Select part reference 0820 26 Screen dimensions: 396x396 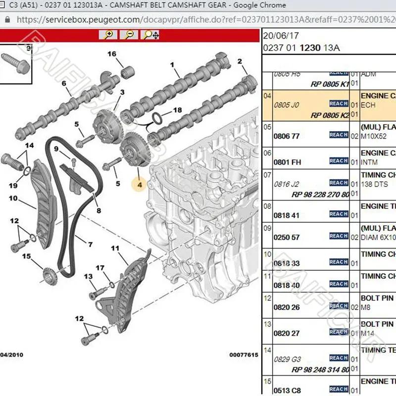287,307
